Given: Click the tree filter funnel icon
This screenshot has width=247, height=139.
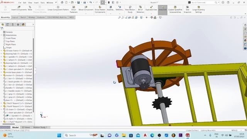Looking at the screenshot, I should [2, 29].
